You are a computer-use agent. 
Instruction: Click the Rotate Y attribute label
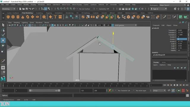(173, 39)
